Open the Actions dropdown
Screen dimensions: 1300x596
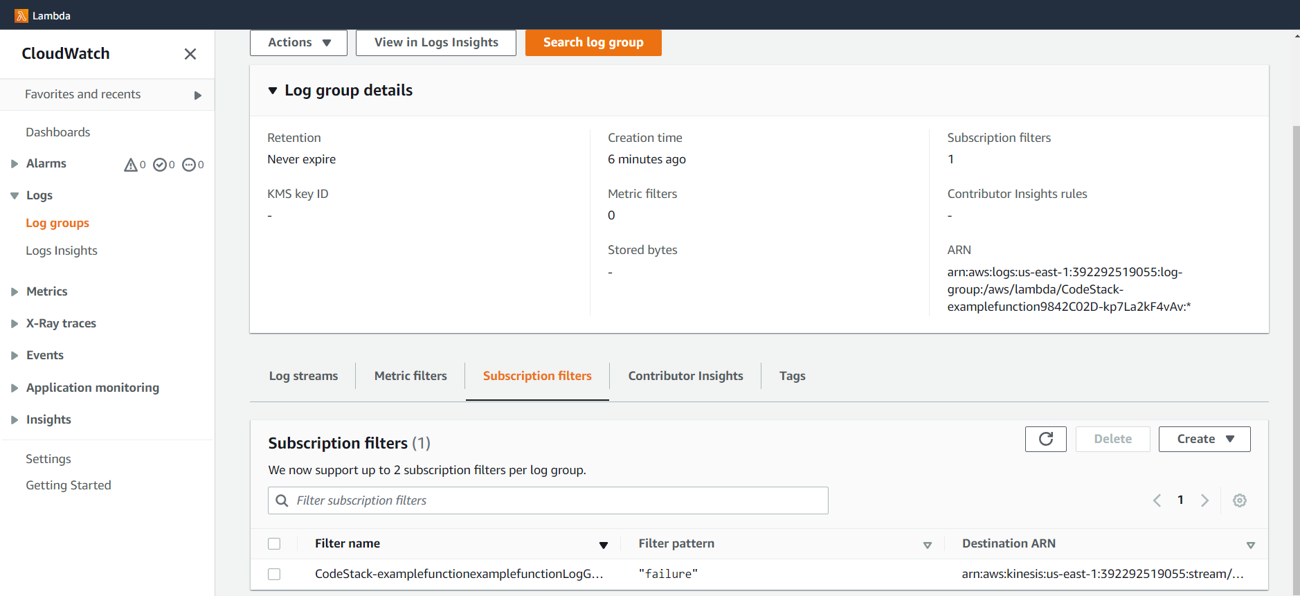(x=298, y=43)
